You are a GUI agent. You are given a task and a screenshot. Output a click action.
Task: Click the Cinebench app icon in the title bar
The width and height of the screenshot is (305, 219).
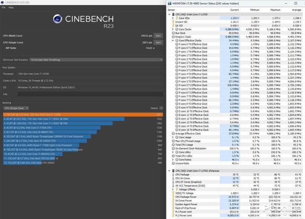point(2,3)
